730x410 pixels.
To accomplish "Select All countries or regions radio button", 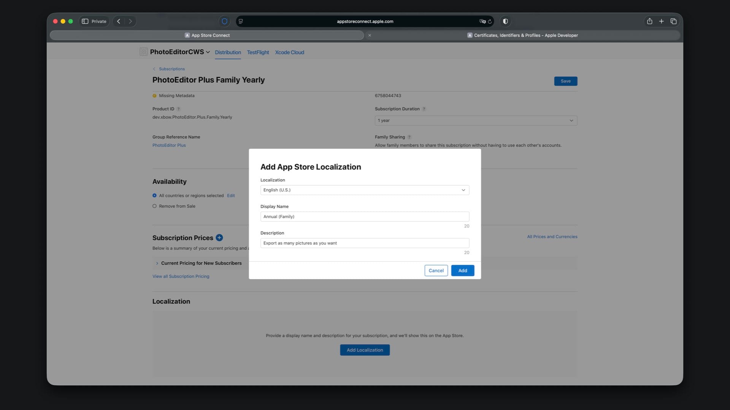I will [x=154, y=196].
